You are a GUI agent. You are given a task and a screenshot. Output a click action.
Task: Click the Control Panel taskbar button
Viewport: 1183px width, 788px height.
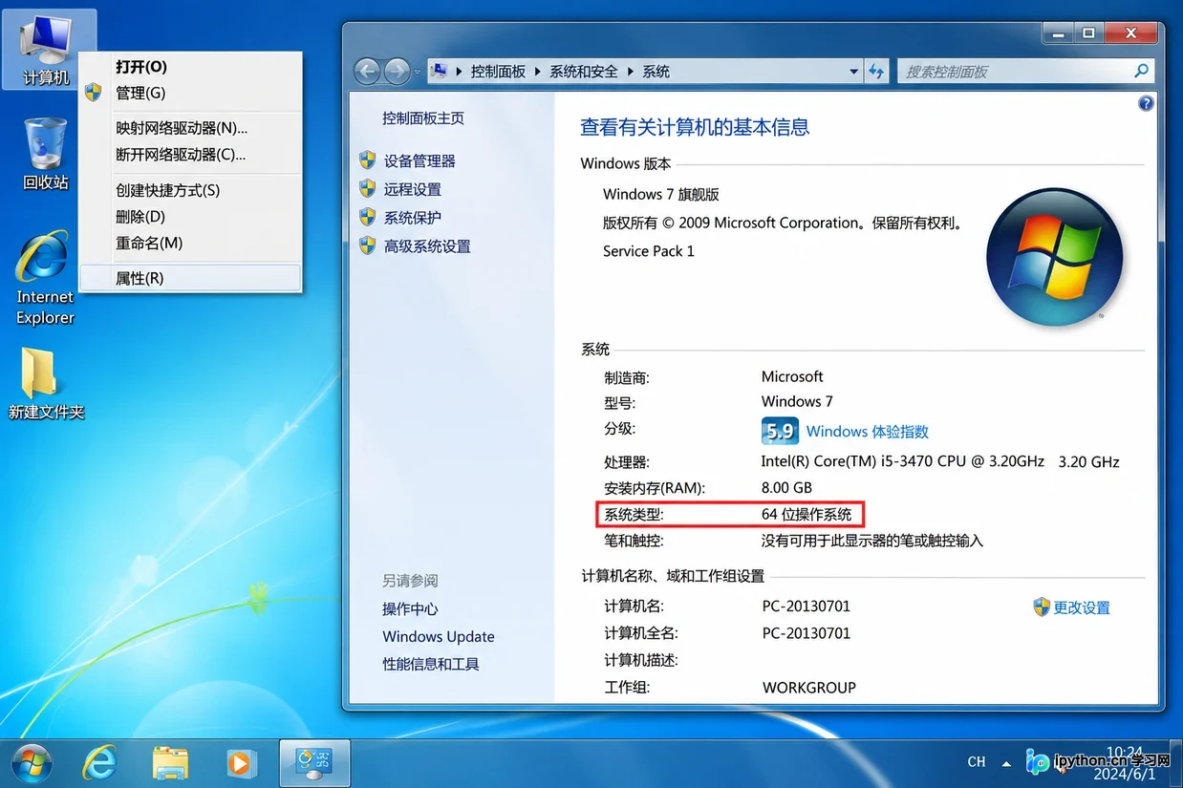coord(314,762)
